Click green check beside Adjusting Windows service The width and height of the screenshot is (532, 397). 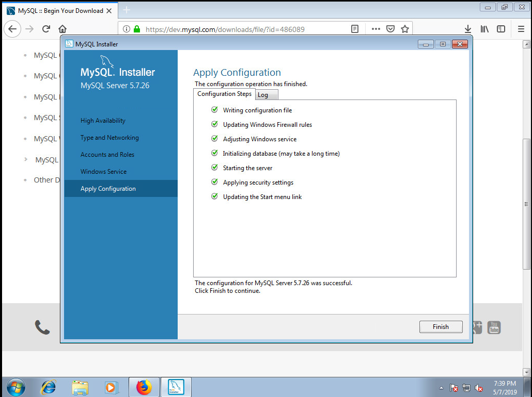[214, 138]
